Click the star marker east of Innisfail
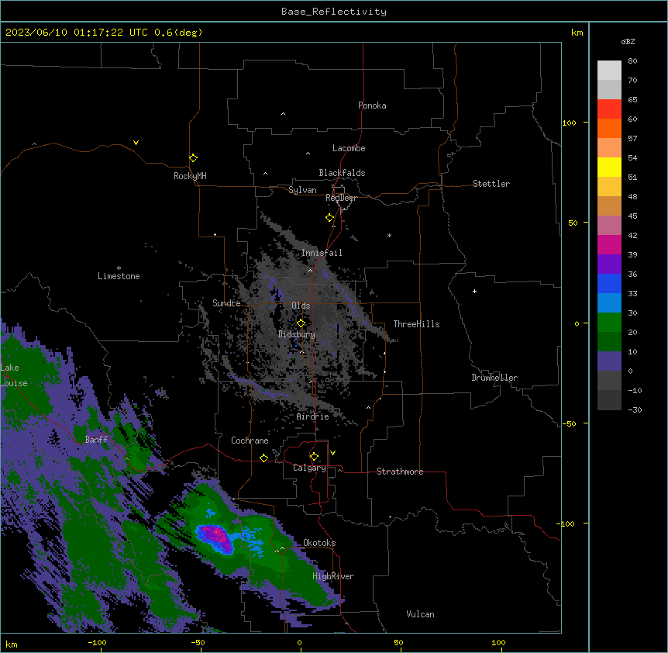 [x=389, y=235]
